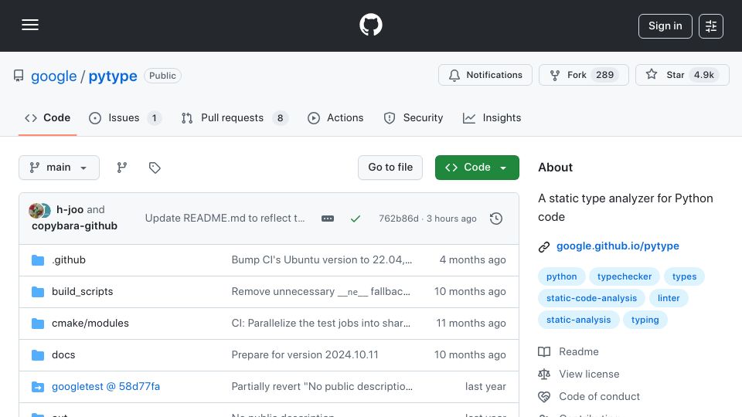
Task: Click the h-joo avatar image
Action: (36, 210)
